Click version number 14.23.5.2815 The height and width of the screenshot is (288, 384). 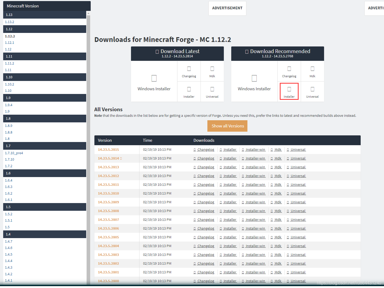tap(108, 150)
